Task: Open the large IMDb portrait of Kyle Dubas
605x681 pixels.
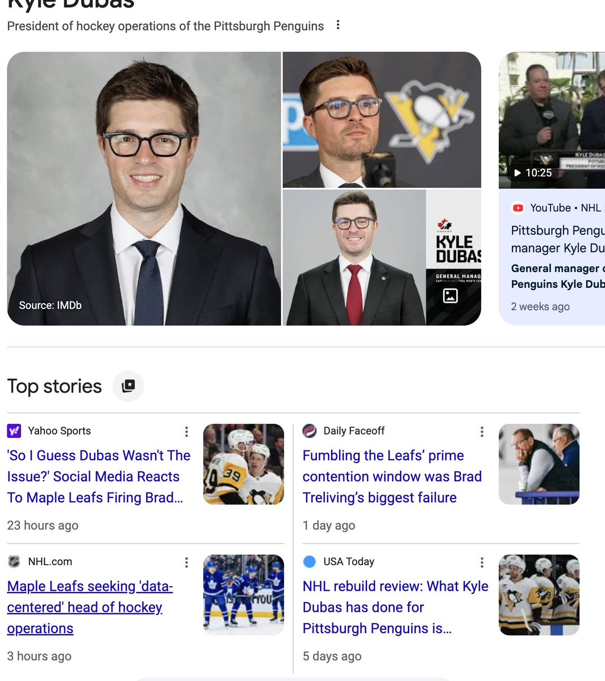Action: 144,189
